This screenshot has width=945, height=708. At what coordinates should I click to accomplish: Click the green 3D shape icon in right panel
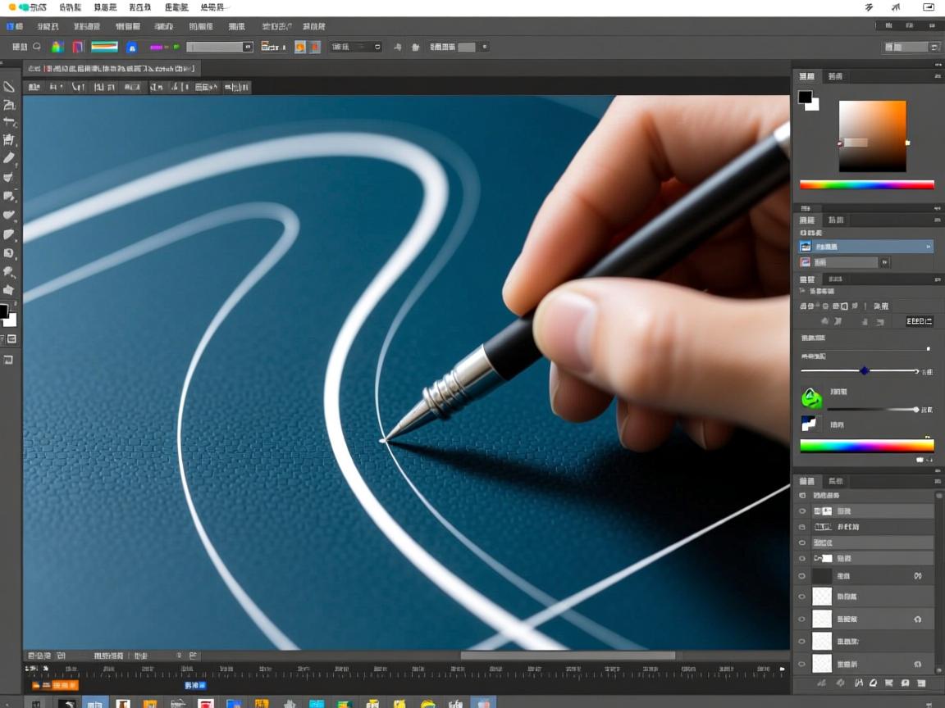pyautogui.click(x=811, y=398)
